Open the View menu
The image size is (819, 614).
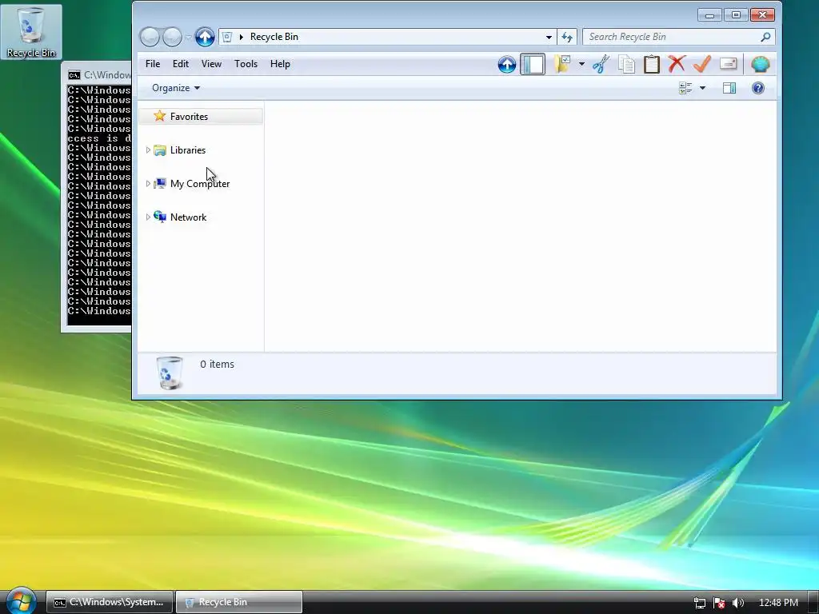211,64
